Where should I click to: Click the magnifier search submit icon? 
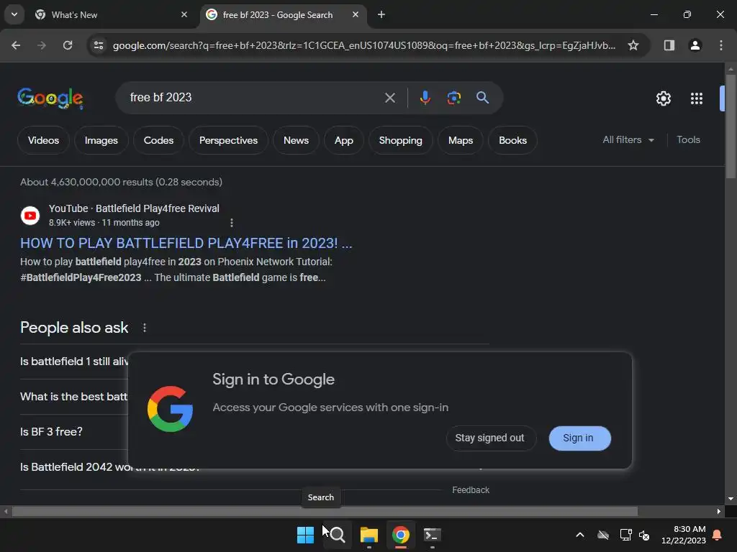[483, 98]
